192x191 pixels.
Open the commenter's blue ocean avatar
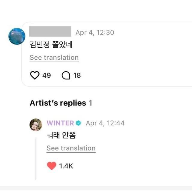[17, 37]
